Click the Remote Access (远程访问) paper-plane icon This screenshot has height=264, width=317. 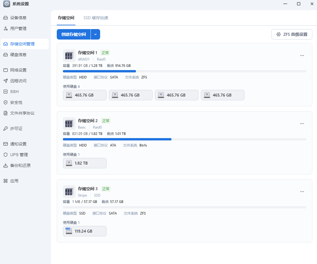6,81
